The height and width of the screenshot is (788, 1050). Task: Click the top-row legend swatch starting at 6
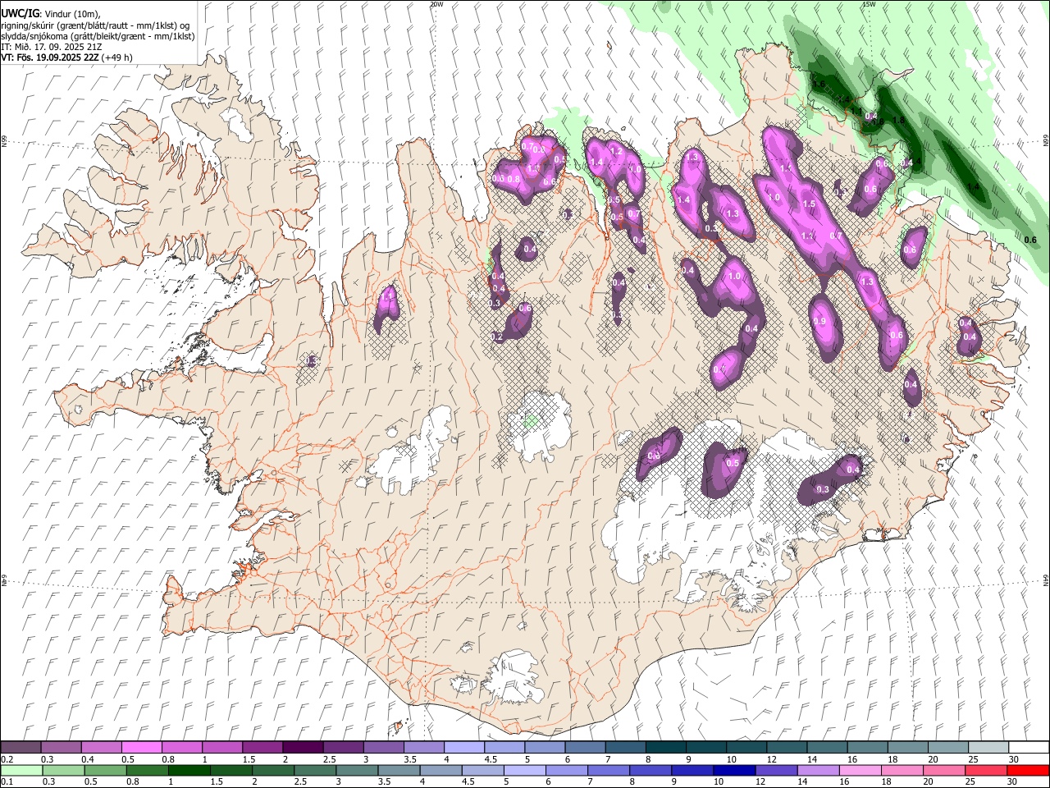pos(585,748)
